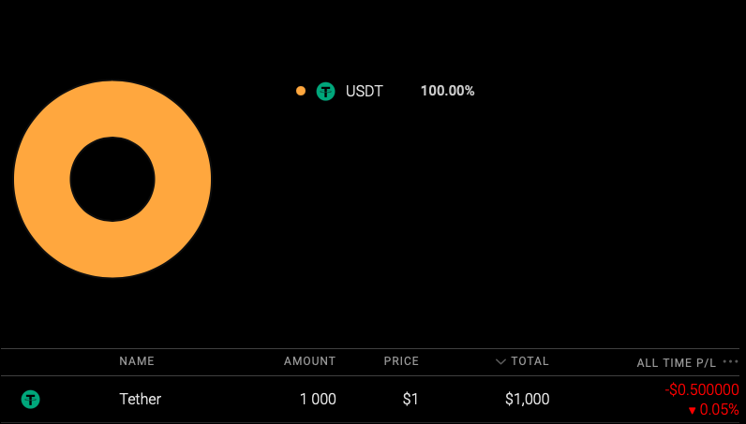The height and width of the screenshot is (424, 746).
Task: Open the Tether asset name link
Action: (x=141, y=400)
